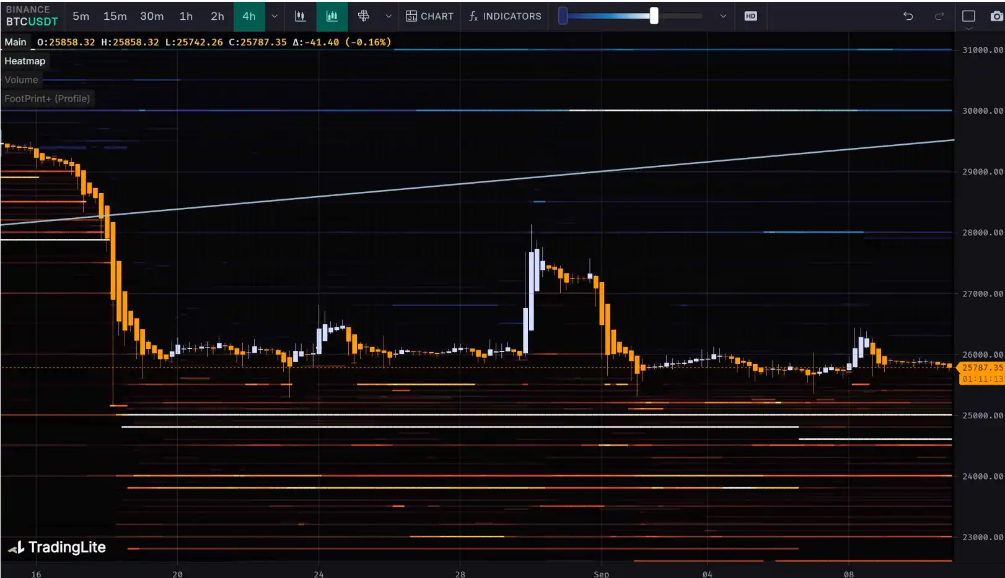Select the Main pane label
Screen dimensions: 1005x578
[15, 42]
